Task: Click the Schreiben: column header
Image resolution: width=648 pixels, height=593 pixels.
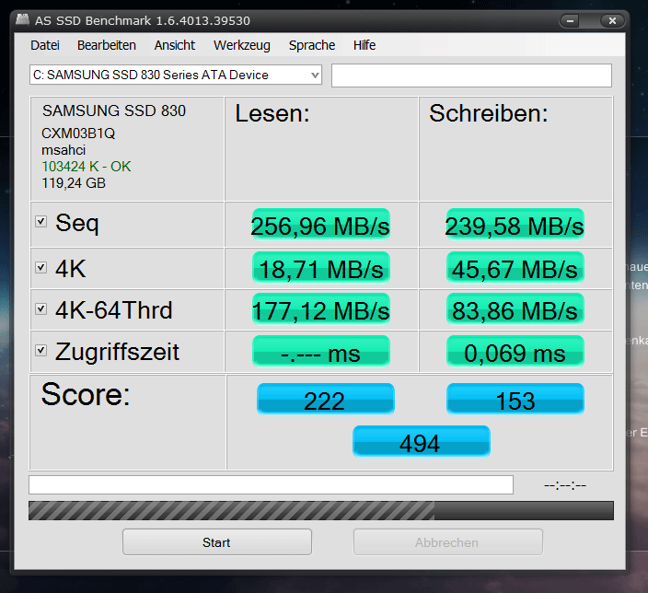Action: pyautogui.click(x=489, y=113)
